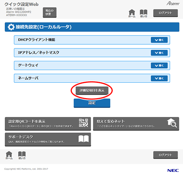Viewport: 183px width, 174px height.
Task: Open the サポートデスク card
Action: 48,140
